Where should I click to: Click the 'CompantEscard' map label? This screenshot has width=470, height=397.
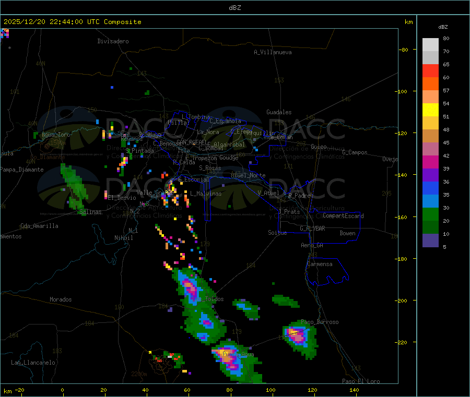(x=343, y=216)
